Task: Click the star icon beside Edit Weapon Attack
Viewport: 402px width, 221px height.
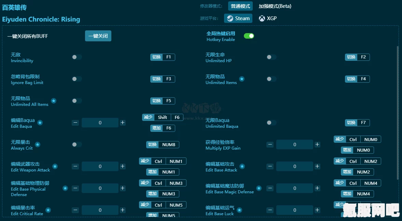Action: pyautogui.click(x=55, y=166)
